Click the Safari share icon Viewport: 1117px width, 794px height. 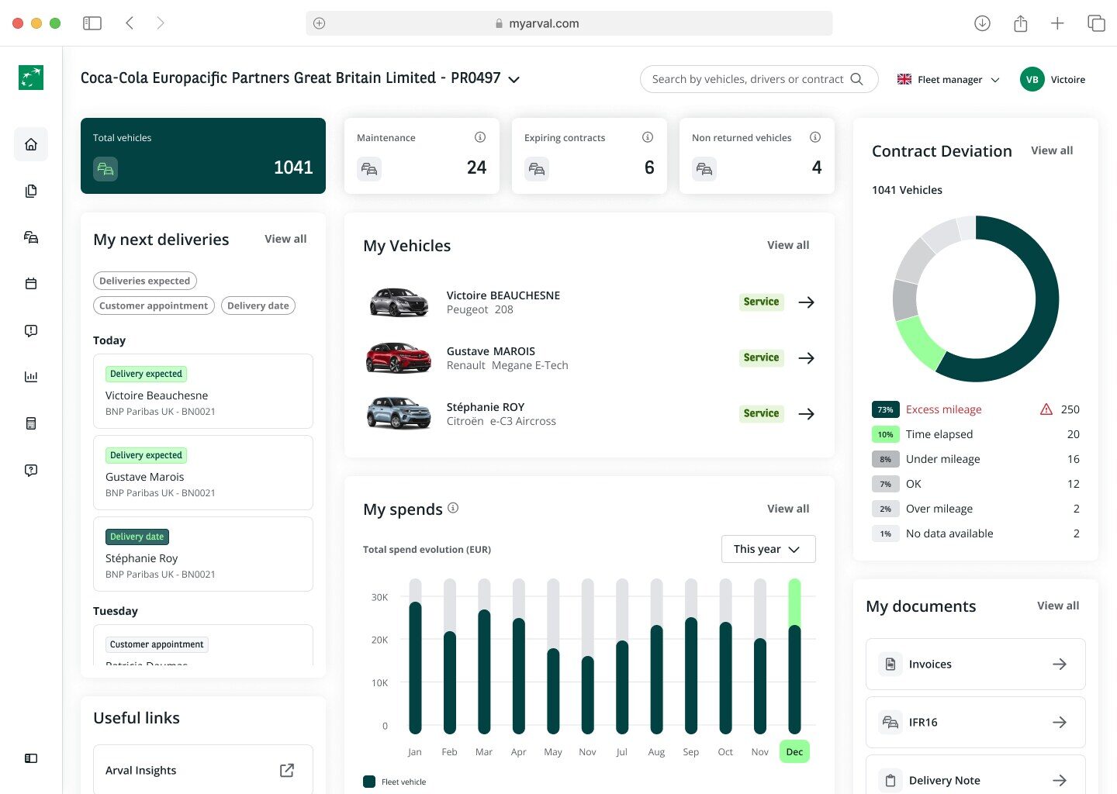coord(1020,23)
